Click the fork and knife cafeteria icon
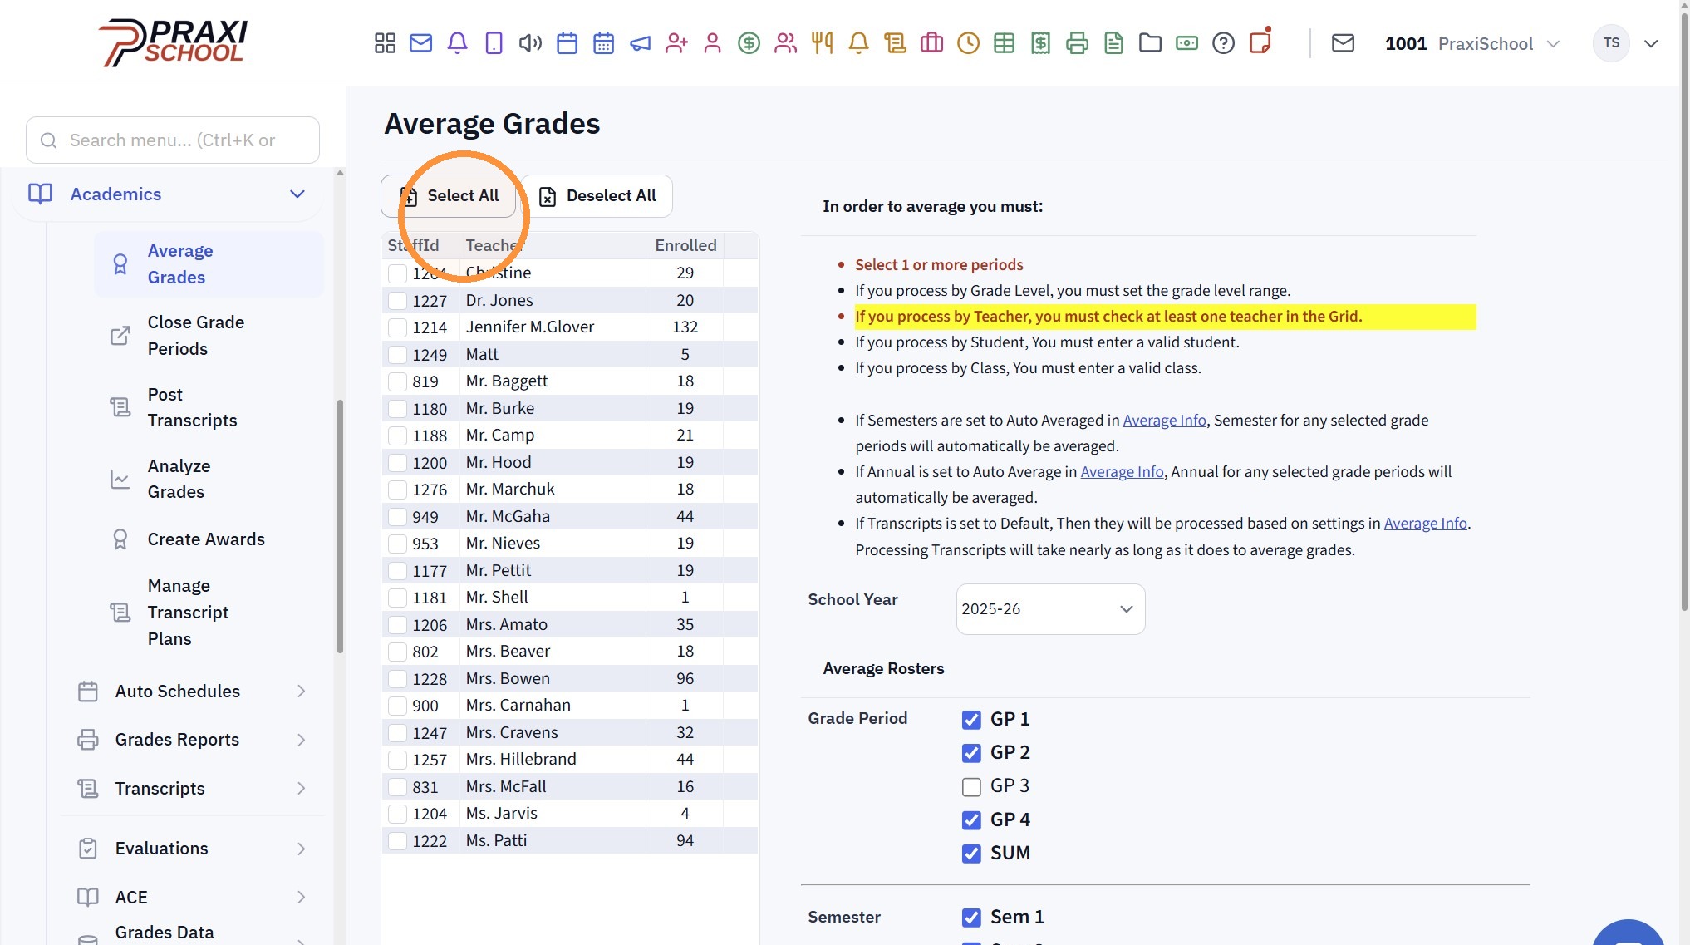The height and width of the screenshot is (945, 1690). click(823, 43)
